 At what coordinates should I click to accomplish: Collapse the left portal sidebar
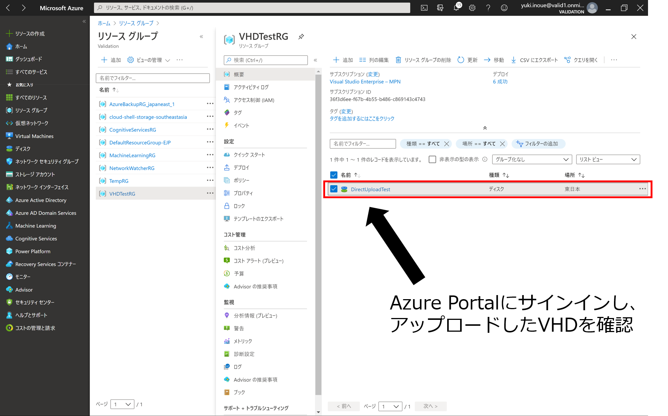pyautogui.click(x=84, y=21)
